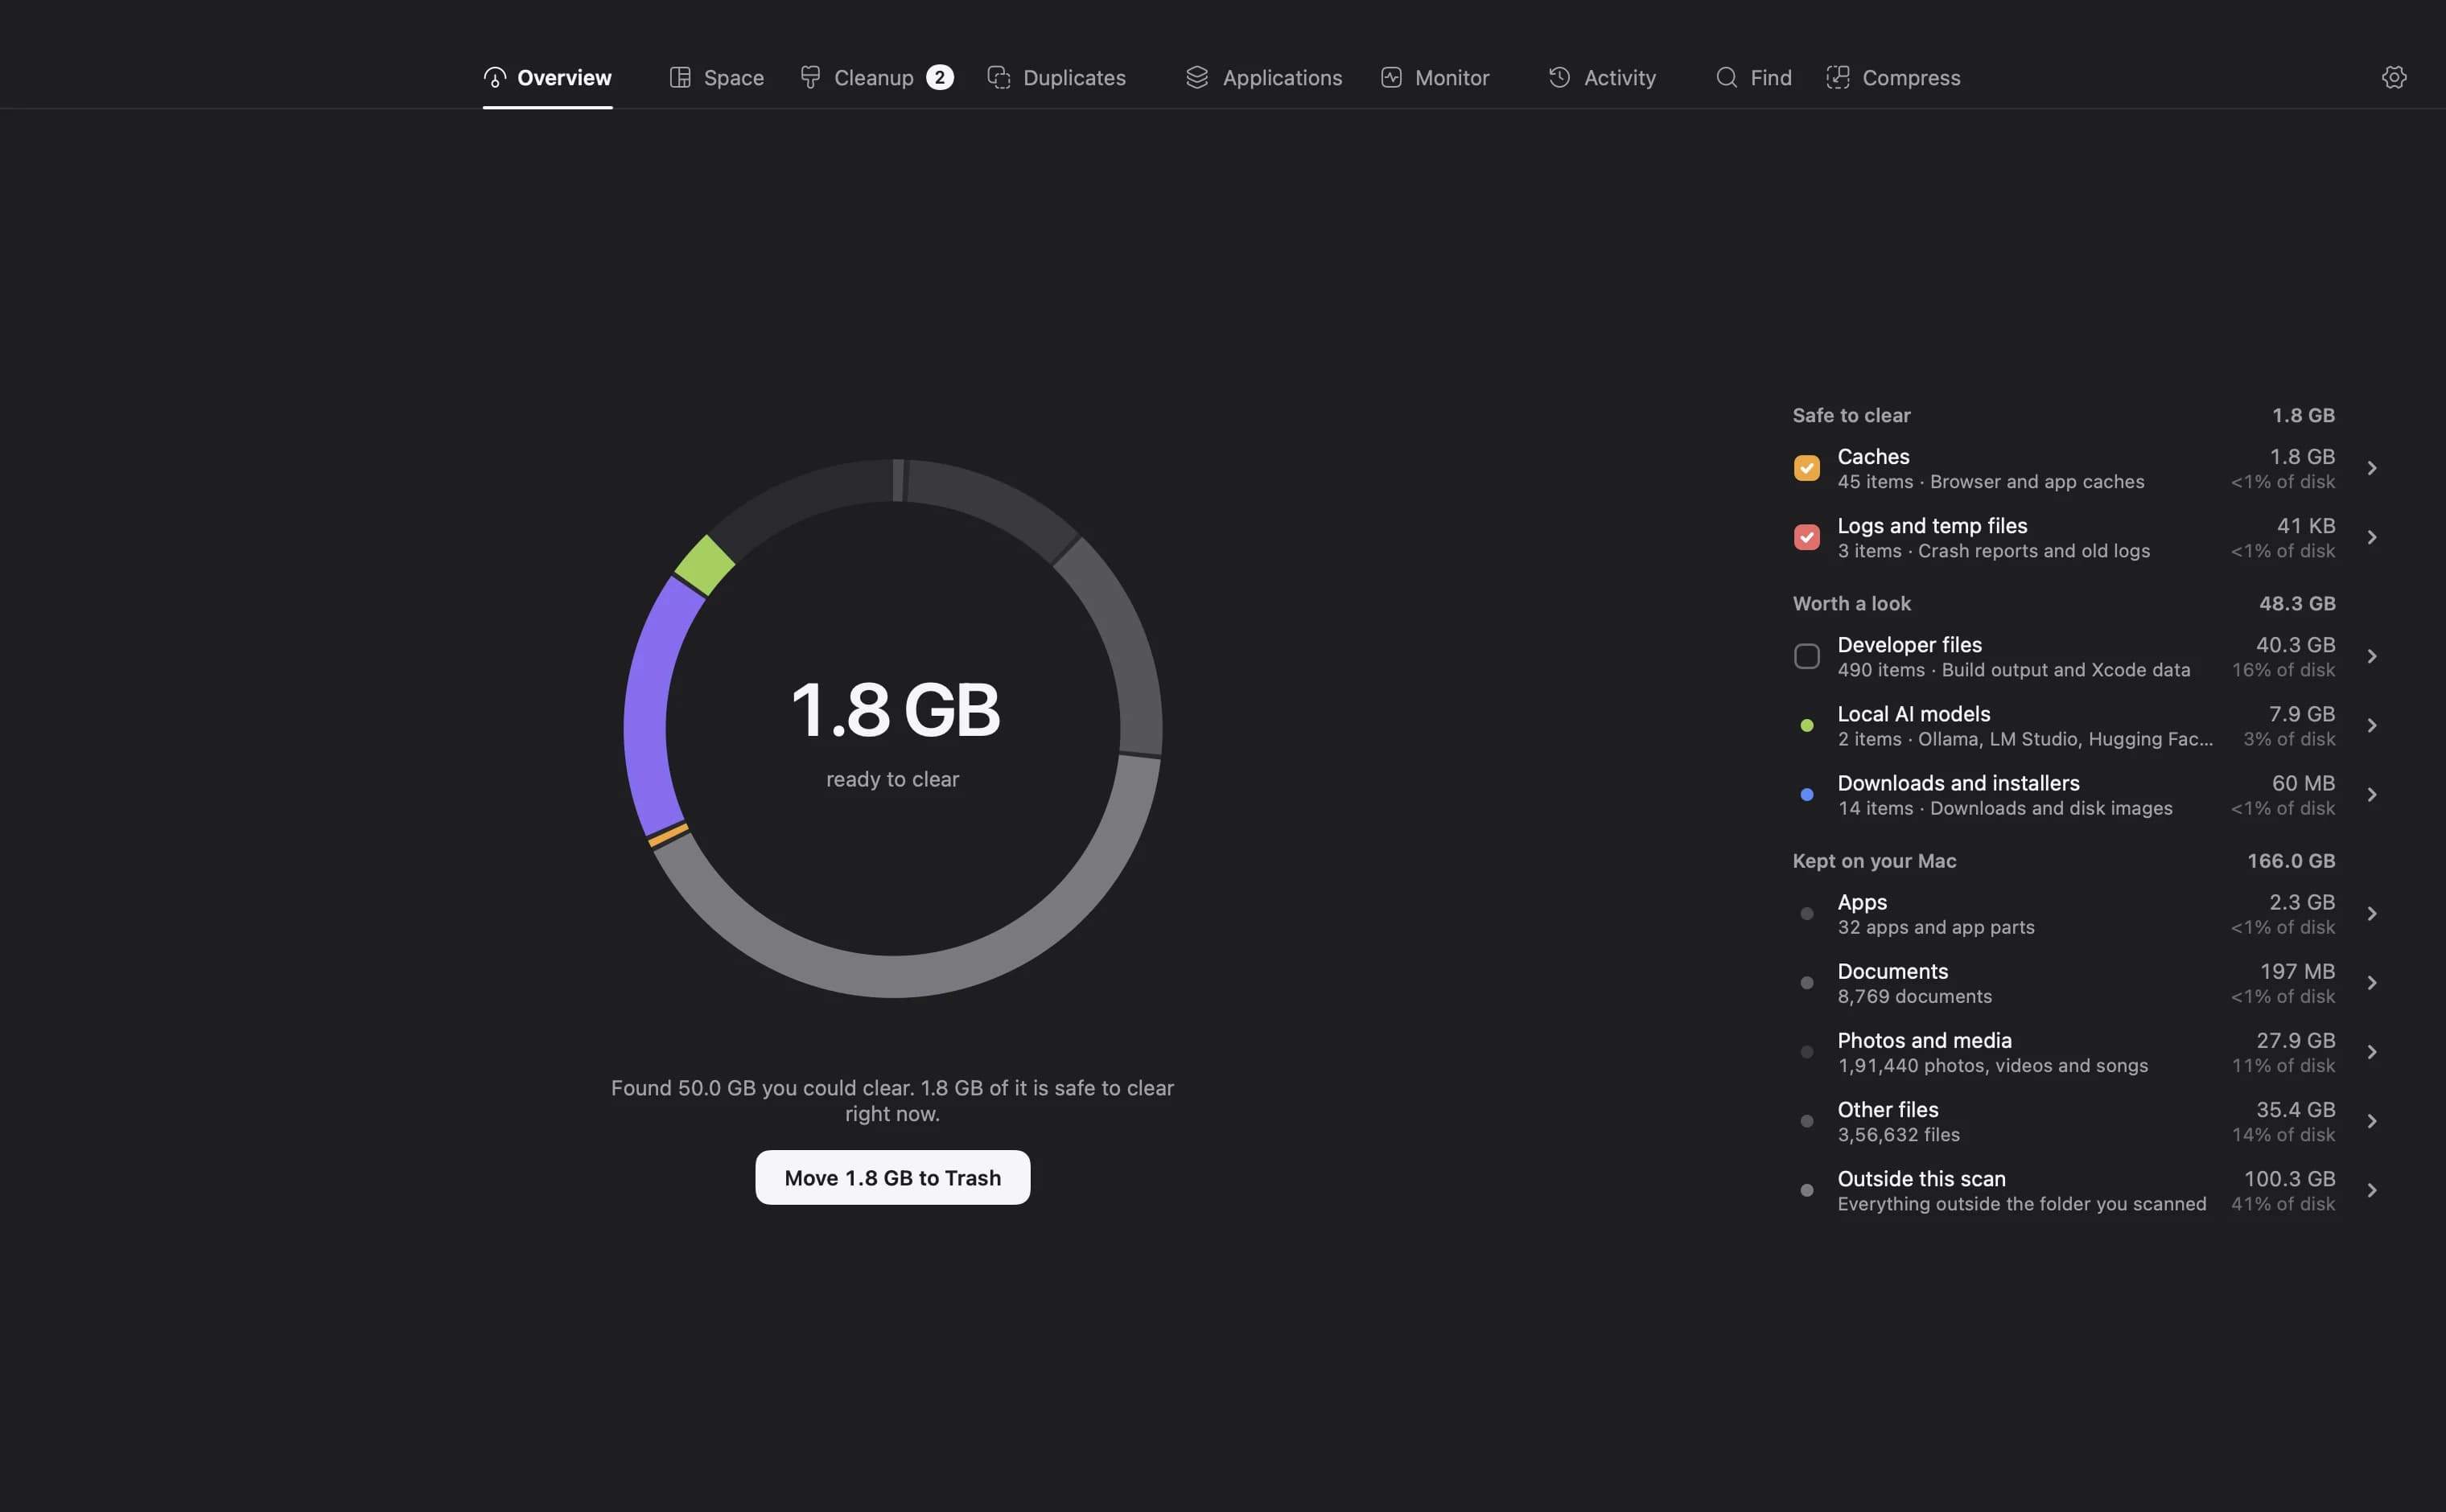Select the Overview tab

click(x=547, y=77)
